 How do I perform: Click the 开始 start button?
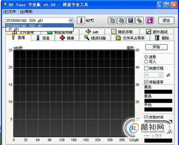click(156, 47)
